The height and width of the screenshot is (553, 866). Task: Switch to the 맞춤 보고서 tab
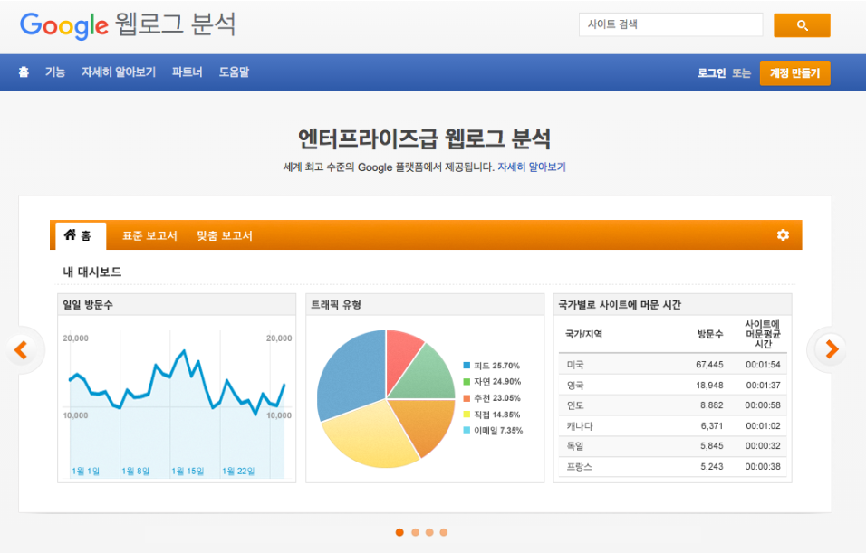(x=225, y=235)
